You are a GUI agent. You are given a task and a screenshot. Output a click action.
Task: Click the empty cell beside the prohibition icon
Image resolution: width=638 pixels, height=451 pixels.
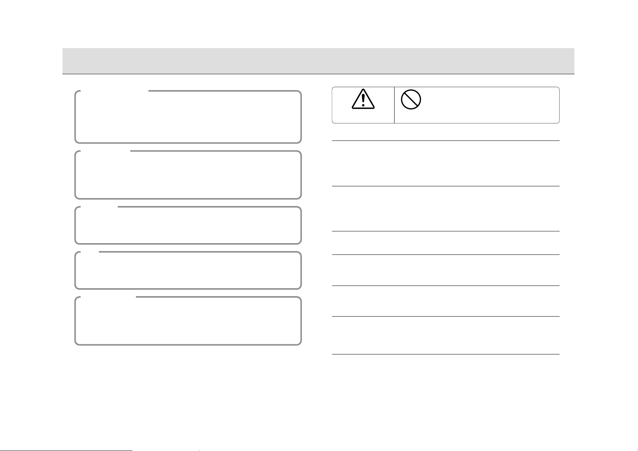click(490, 105)
